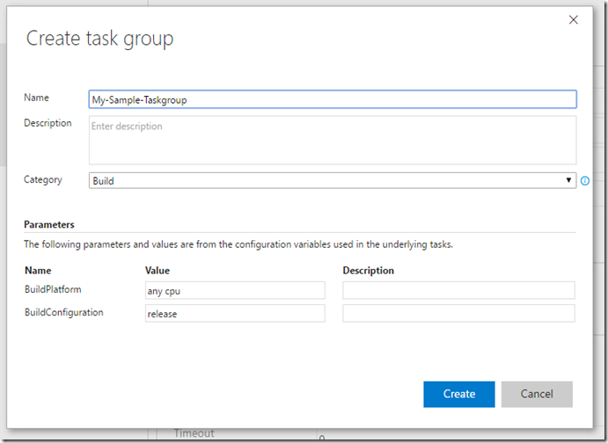Click the Name field containing My-Sample-Taskgroup

click(333, 99)
